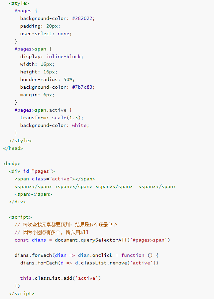Click the transform: scale(1.5) line
Viewport: 214px width, 299px height.
[x=52, y=118]
